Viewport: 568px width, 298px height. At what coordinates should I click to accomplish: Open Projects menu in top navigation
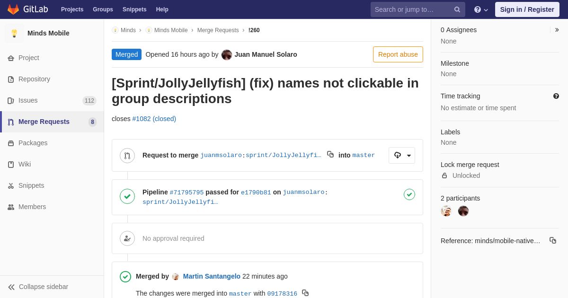(72, 9)
